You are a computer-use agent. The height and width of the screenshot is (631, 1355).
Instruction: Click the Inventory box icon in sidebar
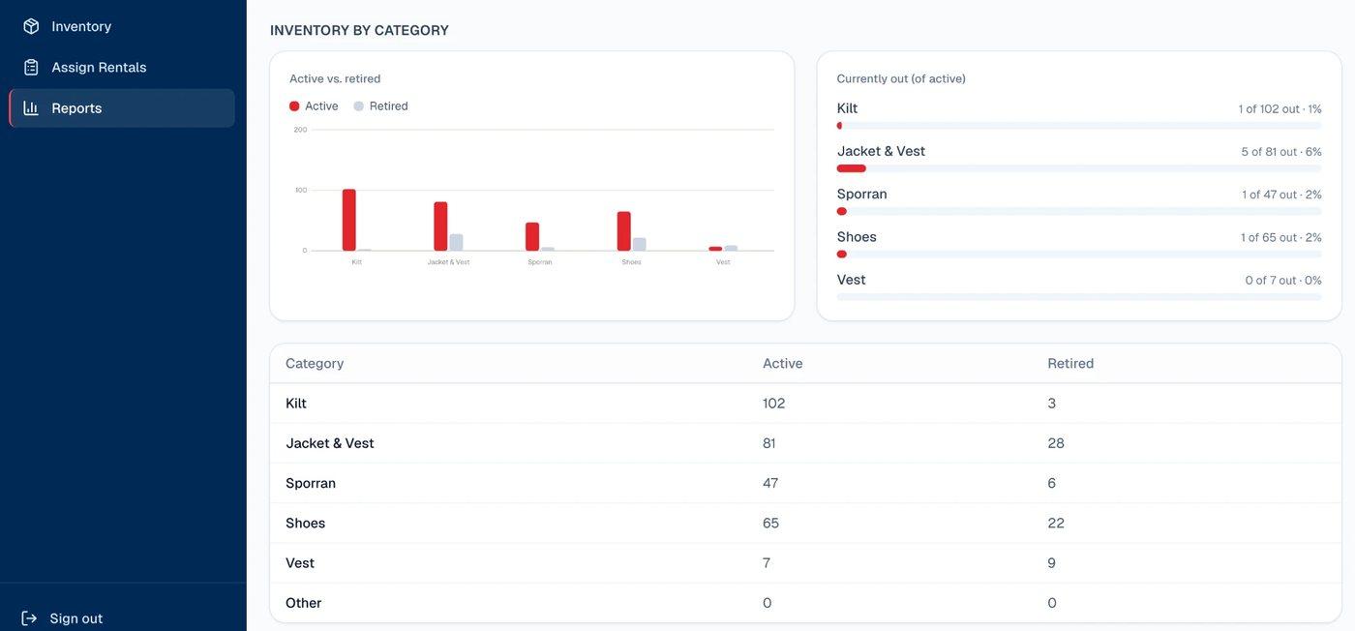point(31,26)
